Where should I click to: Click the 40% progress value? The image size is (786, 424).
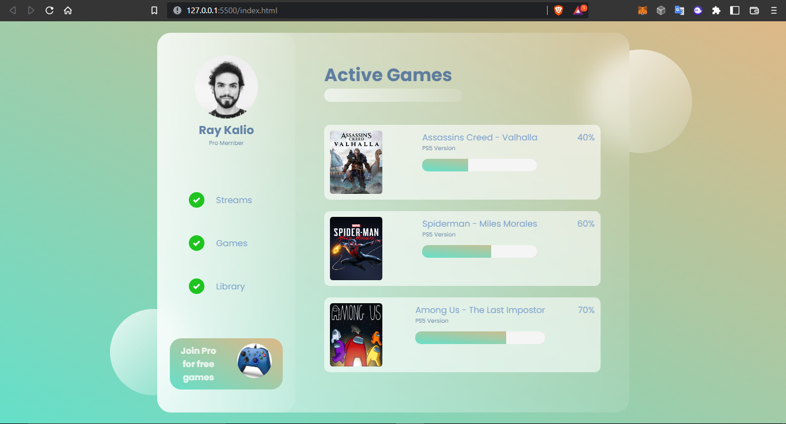[586, 137]
